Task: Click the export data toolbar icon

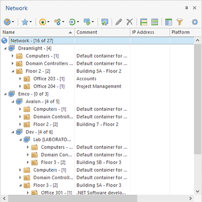Action: point(87,22)
